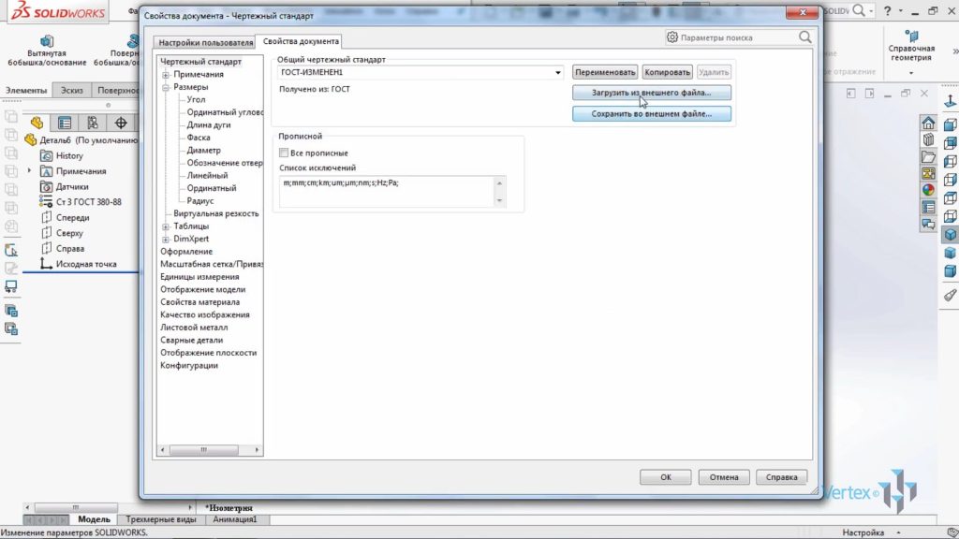Screen dimensions: 959x539
Task: Click the SOLIDWORKS search magnifier in title bar
Action: click(859, 10)
